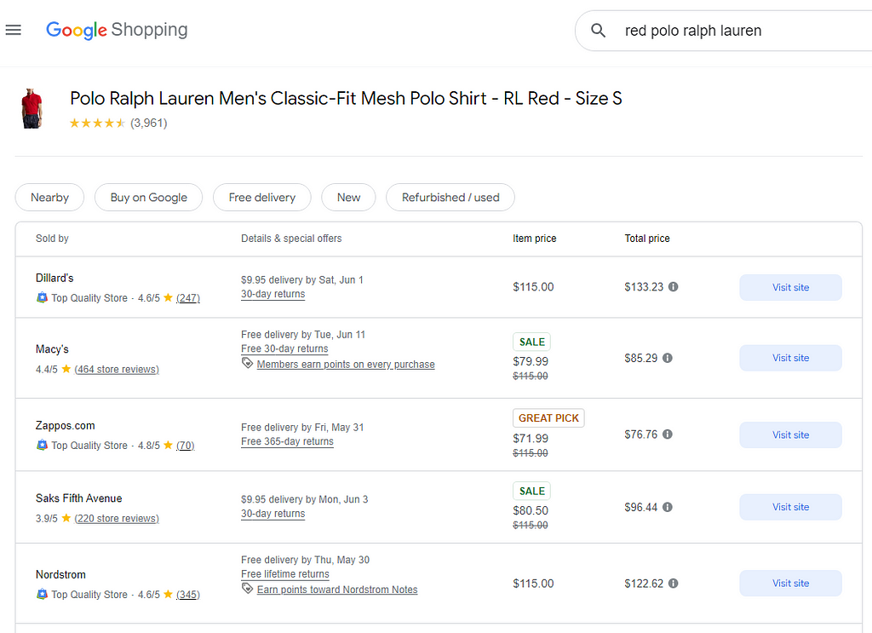Image resolution: width=872 pixels, height=633 pixels.
Task: Click Macy's $79.99 item price
Action: pos(531,361)
